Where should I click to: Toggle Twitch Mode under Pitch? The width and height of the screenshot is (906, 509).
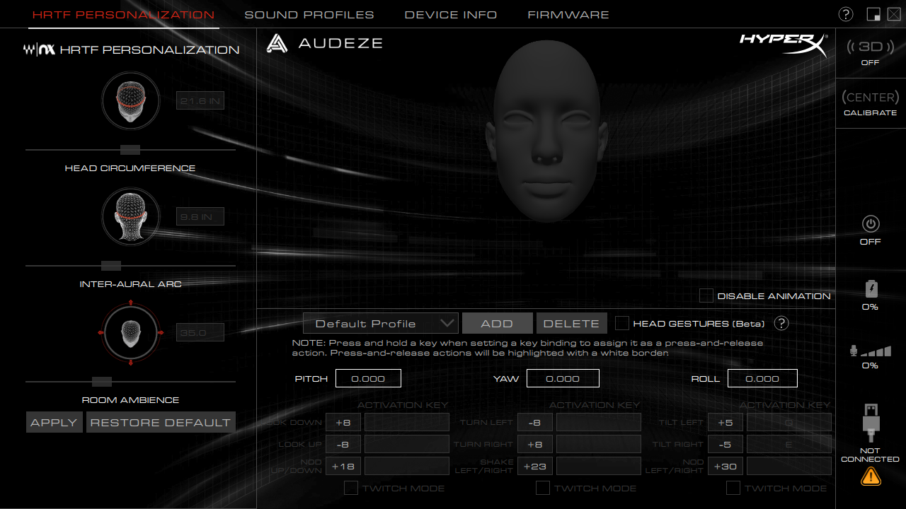point(350,488)
